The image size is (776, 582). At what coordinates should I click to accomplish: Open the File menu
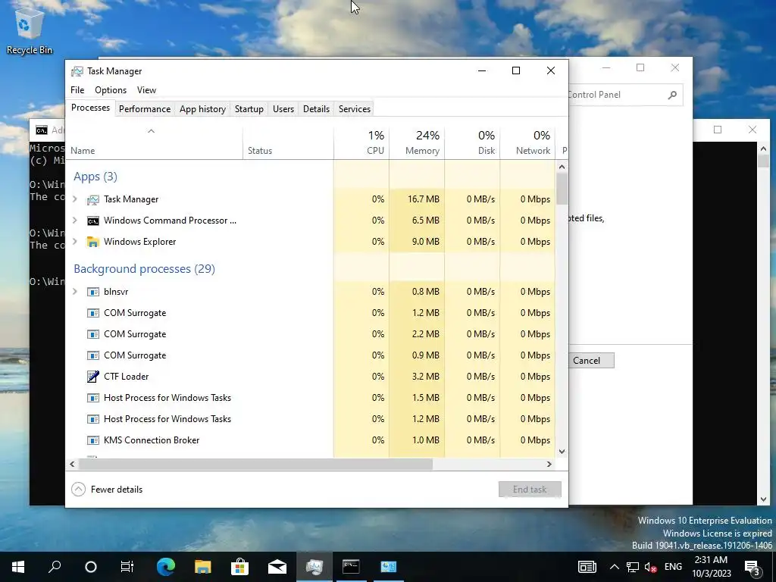point(77,90)
